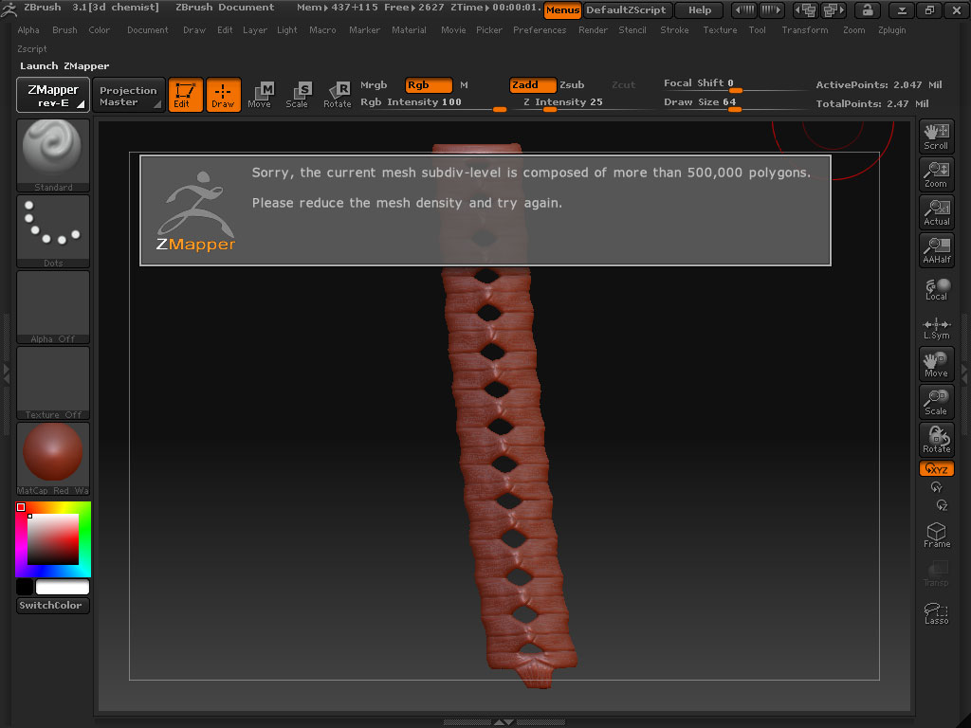This screenshot has width=971, height=728.
Task: Click the lock icon in title bar
Action: tap(868, 9)
